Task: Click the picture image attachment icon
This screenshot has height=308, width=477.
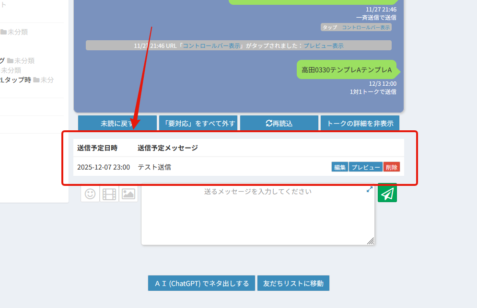Action: (128, 194)
